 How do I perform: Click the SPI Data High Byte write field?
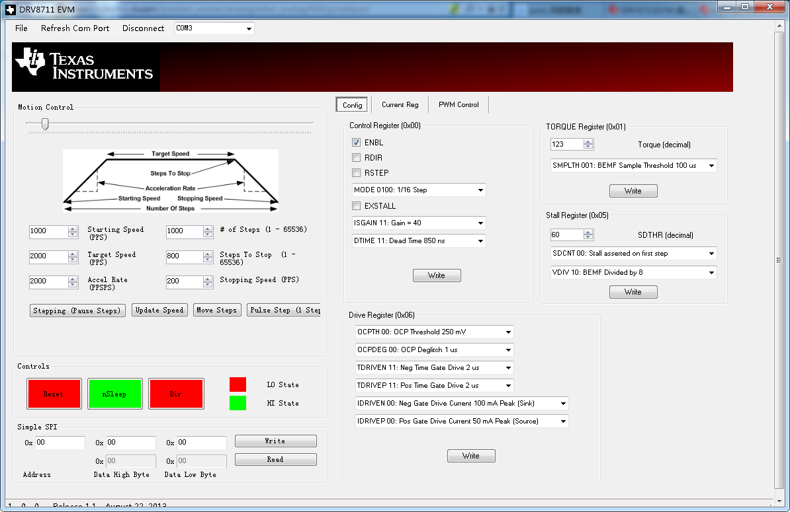point(130,443)
